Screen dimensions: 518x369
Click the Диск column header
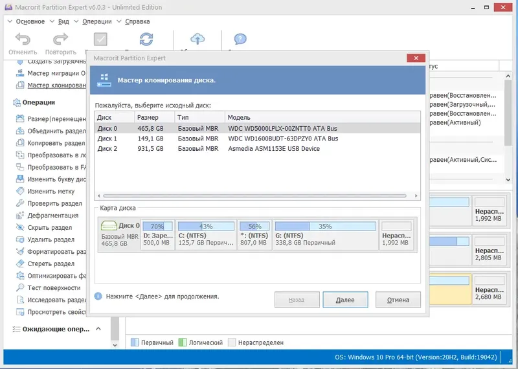tap(115, 117)
